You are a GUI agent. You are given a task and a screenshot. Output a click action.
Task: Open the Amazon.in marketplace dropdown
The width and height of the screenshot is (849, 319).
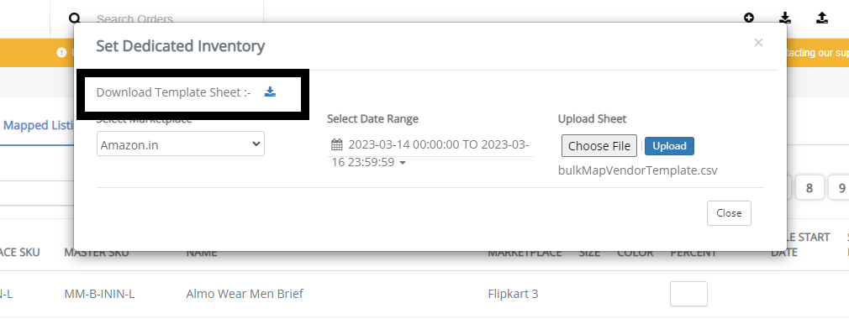pos(180,144)
